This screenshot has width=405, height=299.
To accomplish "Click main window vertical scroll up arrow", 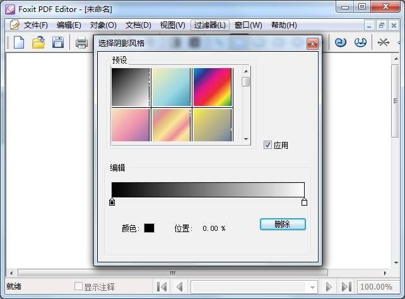I will (x=396, y=59).
